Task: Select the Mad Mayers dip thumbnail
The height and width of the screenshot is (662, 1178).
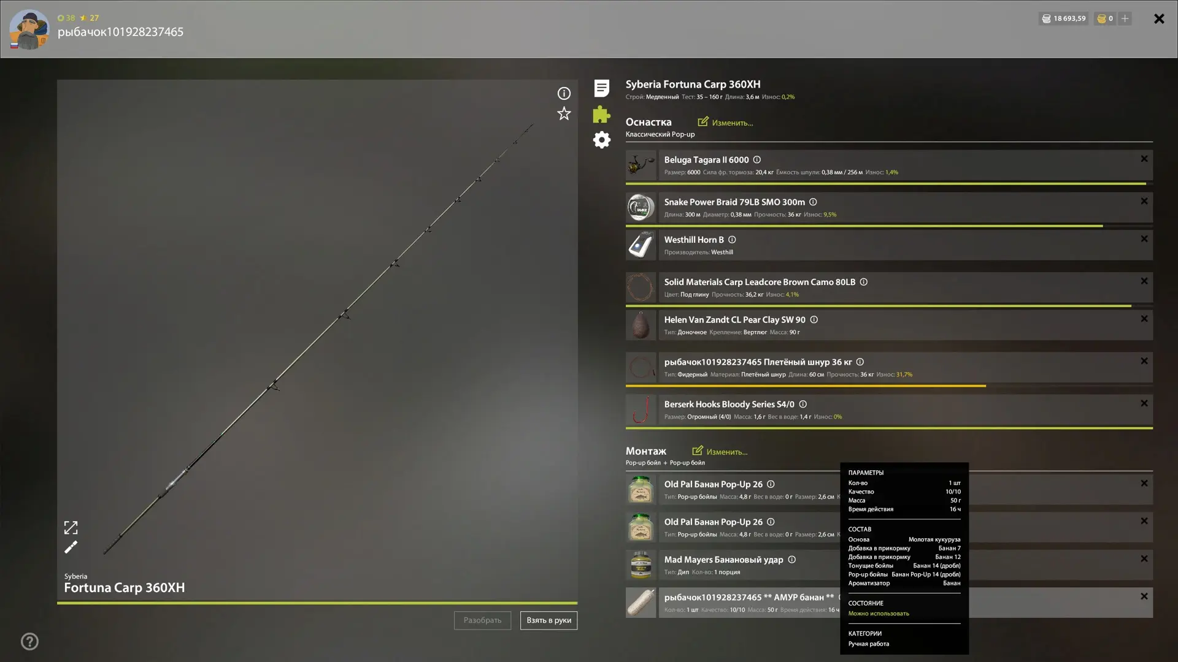Action: [641, 565]
